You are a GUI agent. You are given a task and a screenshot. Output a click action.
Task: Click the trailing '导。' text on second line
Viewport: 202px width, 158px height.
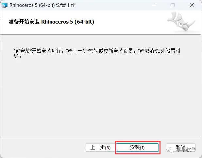(x=18, y=56)
